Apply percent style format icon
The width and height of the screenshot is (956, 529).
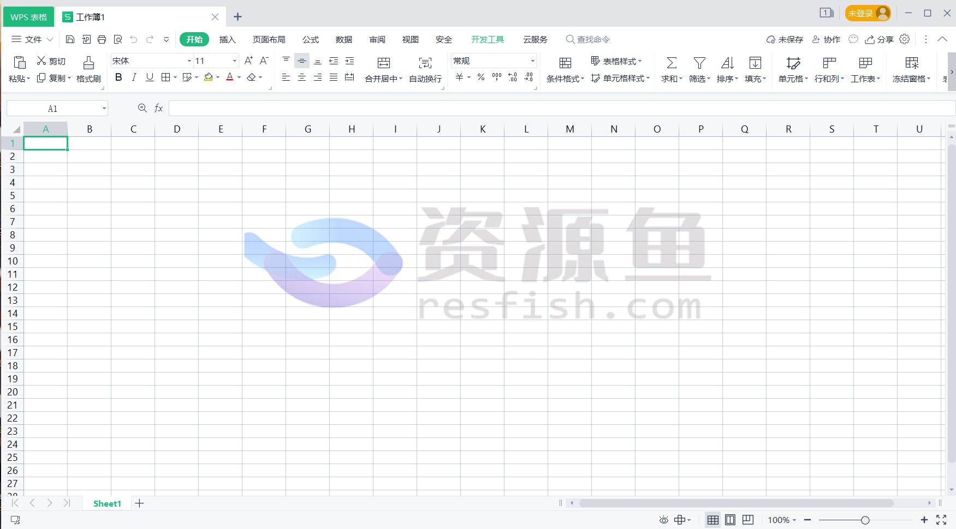tap(481, 77)
